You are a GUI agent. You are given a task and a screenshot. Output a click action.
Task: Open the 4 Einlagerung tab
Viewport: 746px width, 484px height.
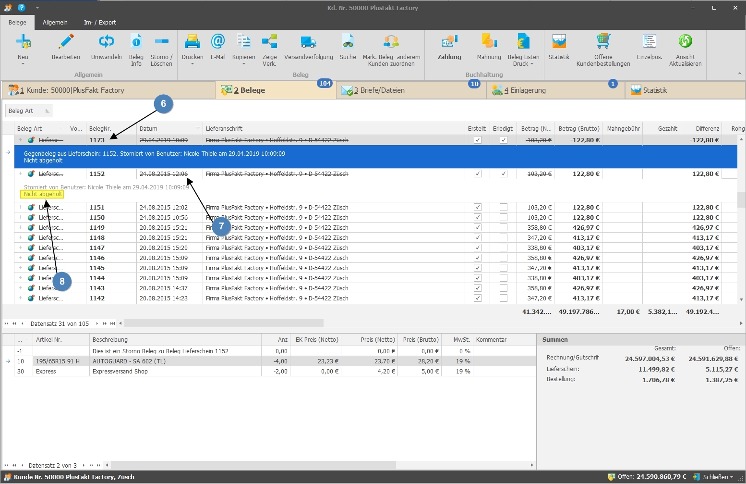point(556,90)
